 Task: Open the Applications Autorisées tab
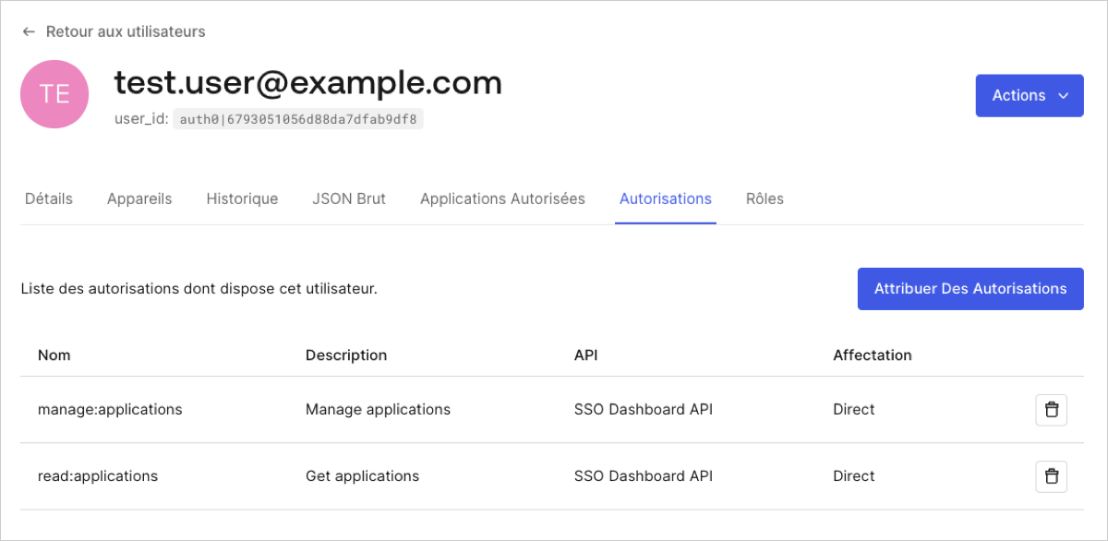(502, 198)
